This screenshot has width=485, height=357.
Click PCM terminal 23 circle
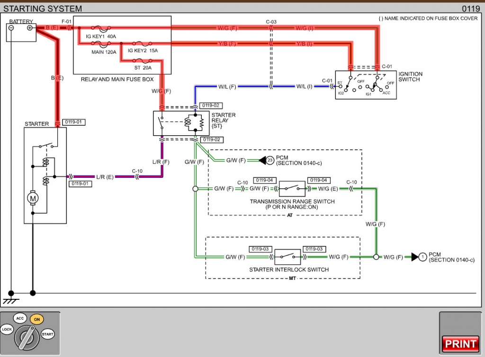tap(270, 160)
